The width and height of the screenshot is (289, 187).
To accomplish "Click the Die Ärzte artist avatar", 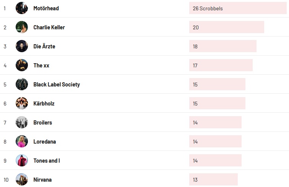I will click(22, 46).
